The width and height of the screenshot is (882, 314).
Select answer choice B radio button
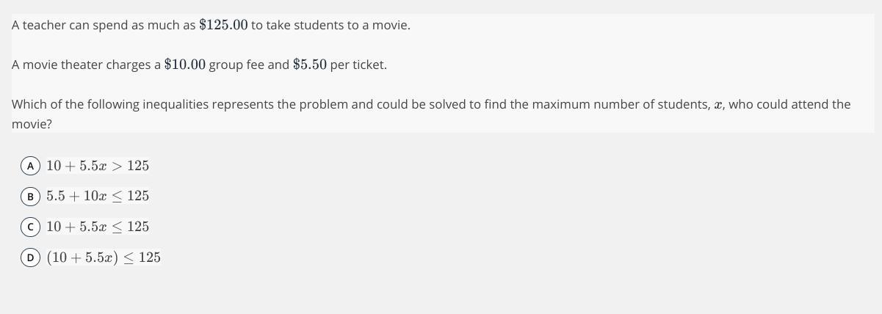click(30, 196)
